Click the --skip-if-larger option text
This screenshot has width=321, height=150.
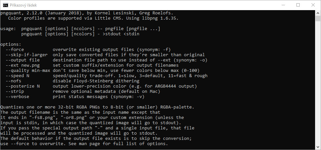27,55
